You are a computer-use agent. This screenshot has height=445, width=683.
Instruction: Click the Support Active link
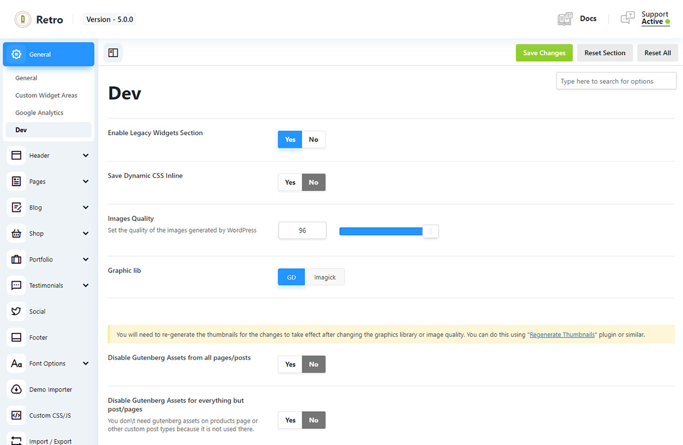(x=655, y=19)
